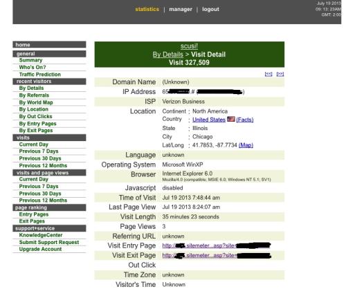The width and height of the screenshot is (346, 289).
Task: Go to previous visit with [<<] link
Action: (268, 74)
